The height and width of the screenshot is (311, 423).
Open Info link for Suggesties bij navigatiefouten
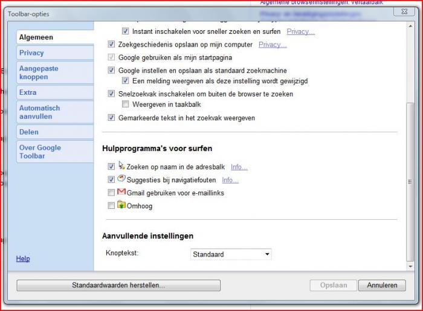230,180
